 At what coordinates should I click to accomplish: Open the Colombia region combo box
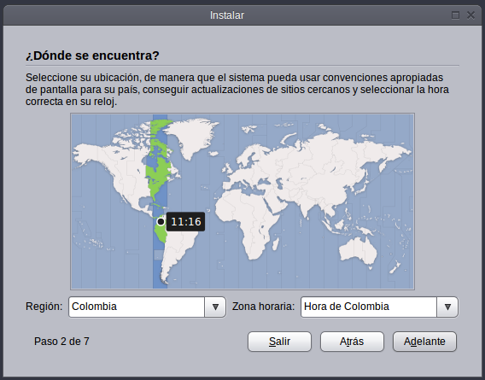[x=147, y=307]
